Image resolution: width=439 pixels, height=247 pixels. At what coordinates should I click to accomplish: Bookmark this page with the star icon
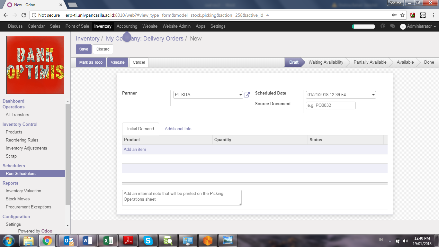pyautogui.click(x=402, y=15)
